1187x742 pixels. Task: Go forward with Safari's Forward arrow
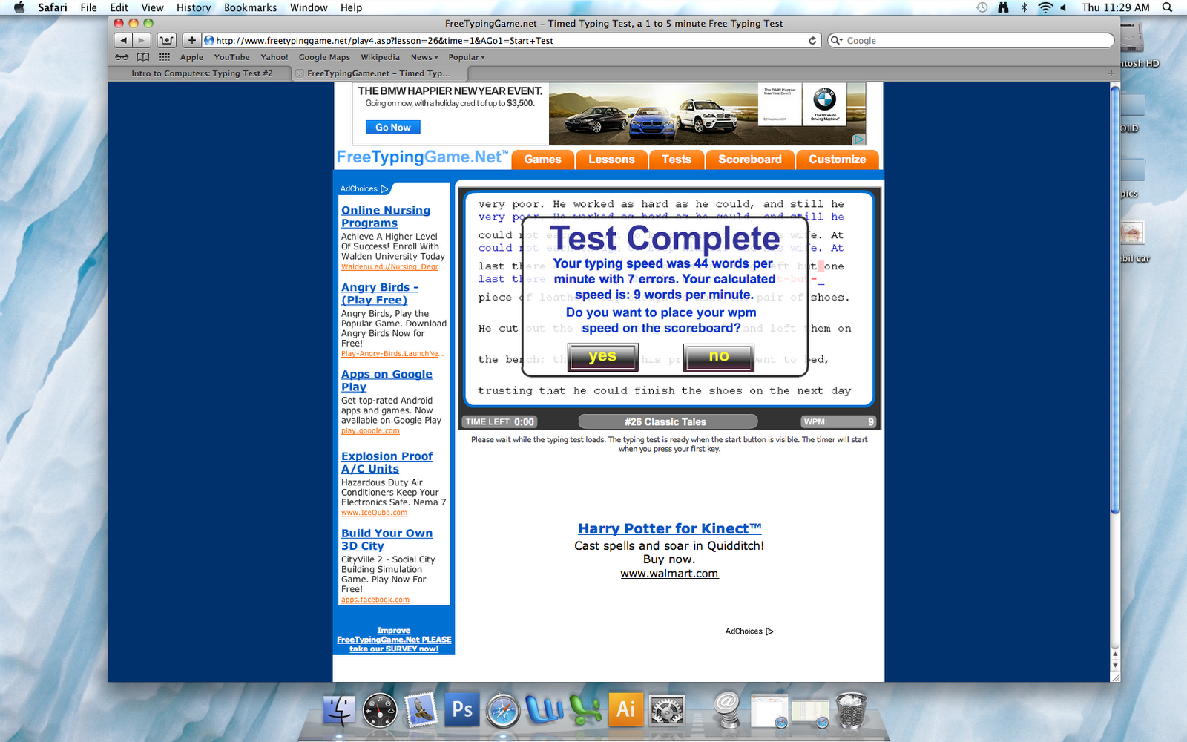coord(142,40)
